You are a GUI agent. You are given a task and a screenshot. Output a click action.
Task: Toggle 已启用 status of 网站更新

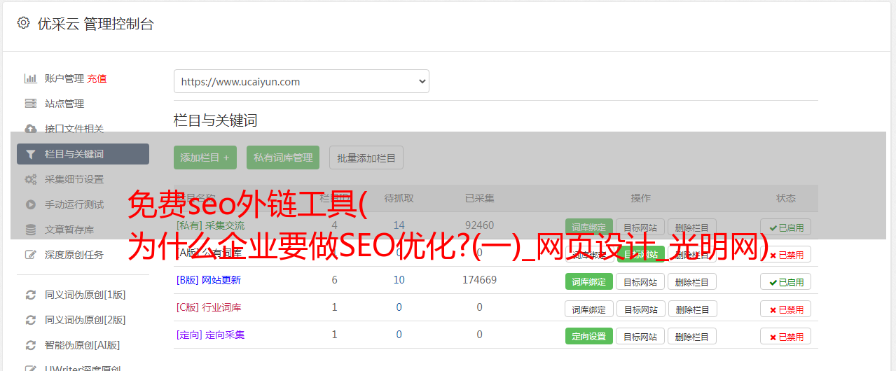(x=786, y=282)
